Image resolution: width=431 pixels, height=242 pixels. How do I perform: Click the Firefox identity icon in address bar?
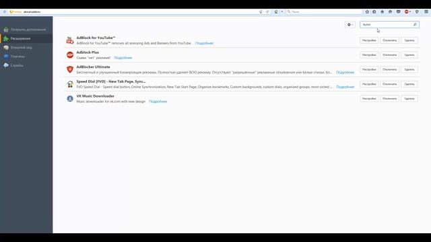click(11, 12)
